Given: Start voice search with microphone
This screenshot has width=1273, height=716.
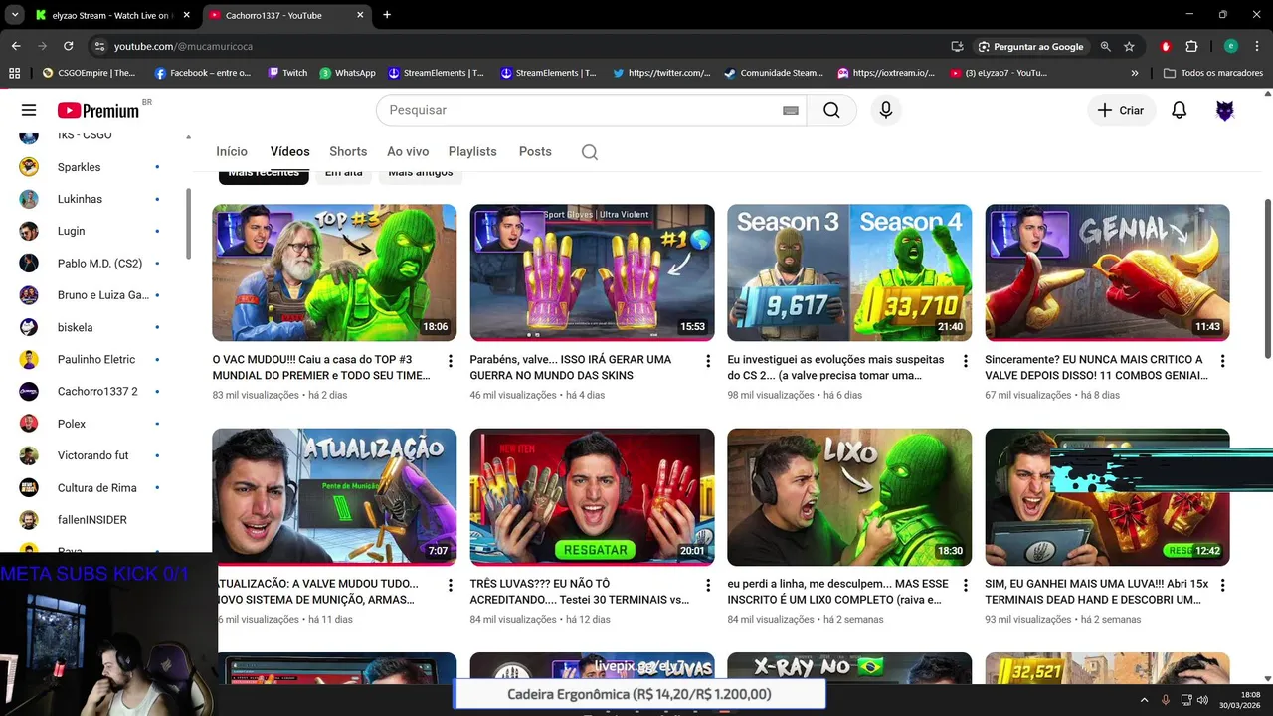Looking at the screenshot, I should (886, 110).
